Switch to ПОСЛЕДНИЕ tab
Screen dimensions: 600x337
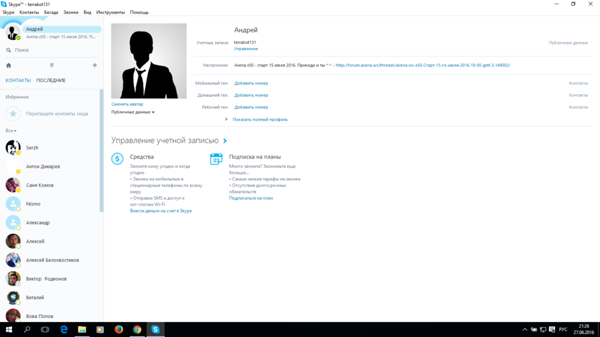pyautogui.click(x=51, y=80)
